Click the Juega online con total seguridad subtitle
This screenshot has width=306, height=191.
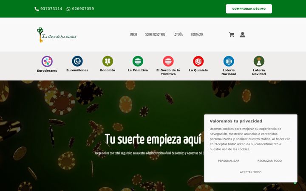tap(149, 153)
